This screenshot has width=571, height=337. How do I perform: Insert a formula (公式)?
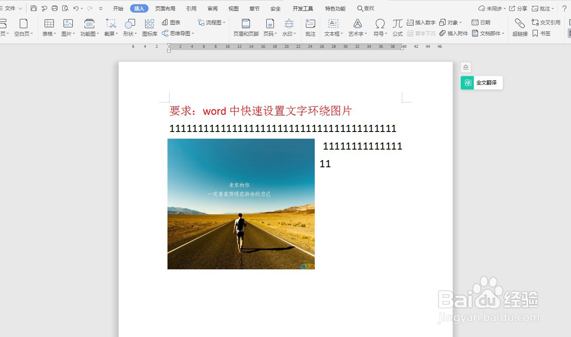pyautogui.click(x=398, y=28)
